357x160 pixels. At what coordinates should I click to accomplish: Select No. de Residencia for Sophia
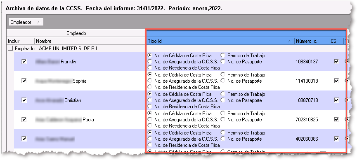click(x=150, y=87)
